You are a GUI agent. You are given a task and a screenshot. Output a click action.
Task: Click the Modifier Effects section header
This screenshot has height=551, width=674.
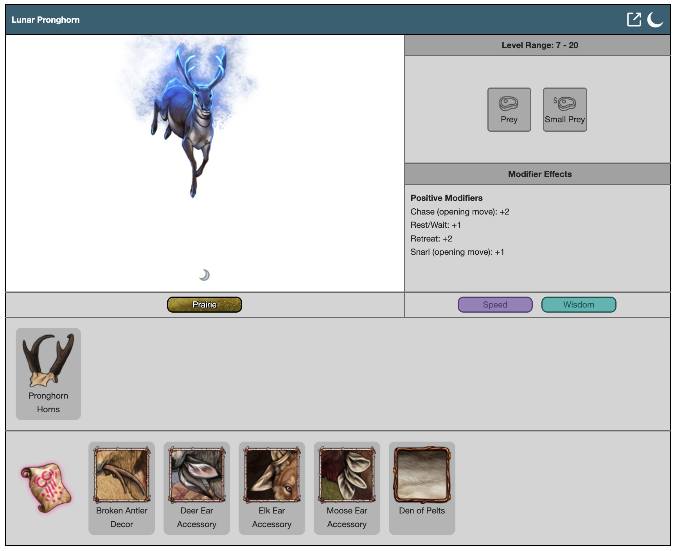539,174
